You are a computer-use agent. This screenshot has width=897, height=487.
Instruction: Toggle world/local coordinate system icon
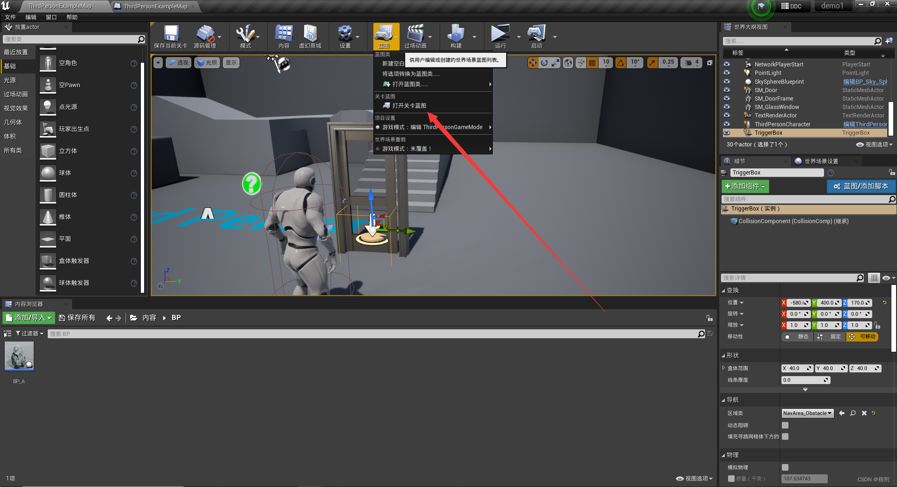568,63
